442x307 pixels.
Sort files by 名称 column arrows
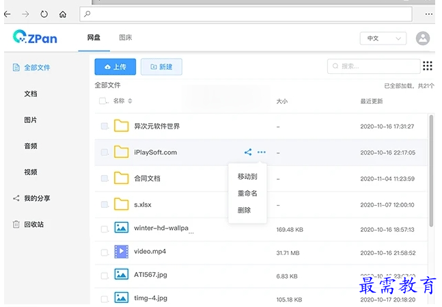pyautogui.click(x=130, y=101)
